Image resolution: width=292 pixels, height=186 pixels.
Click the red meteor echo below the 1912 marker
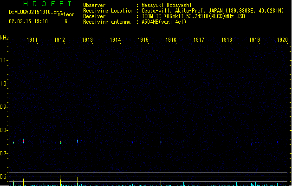60,143
